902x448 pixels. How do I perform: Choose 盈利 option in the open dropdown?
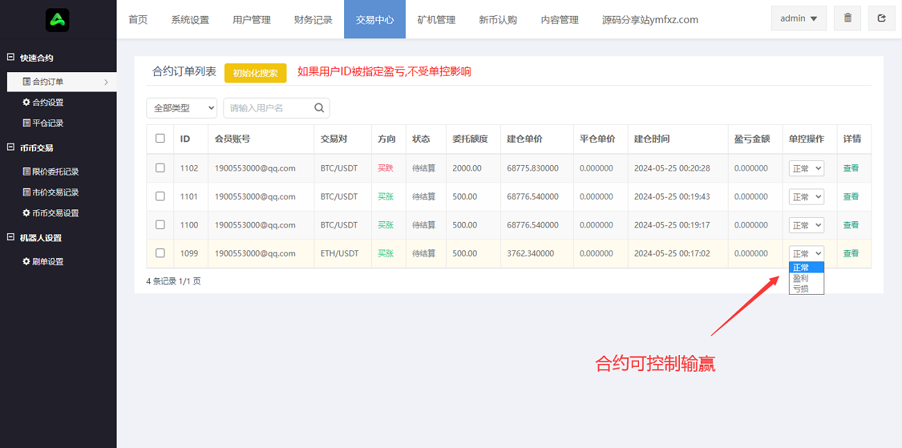[801, 278]
